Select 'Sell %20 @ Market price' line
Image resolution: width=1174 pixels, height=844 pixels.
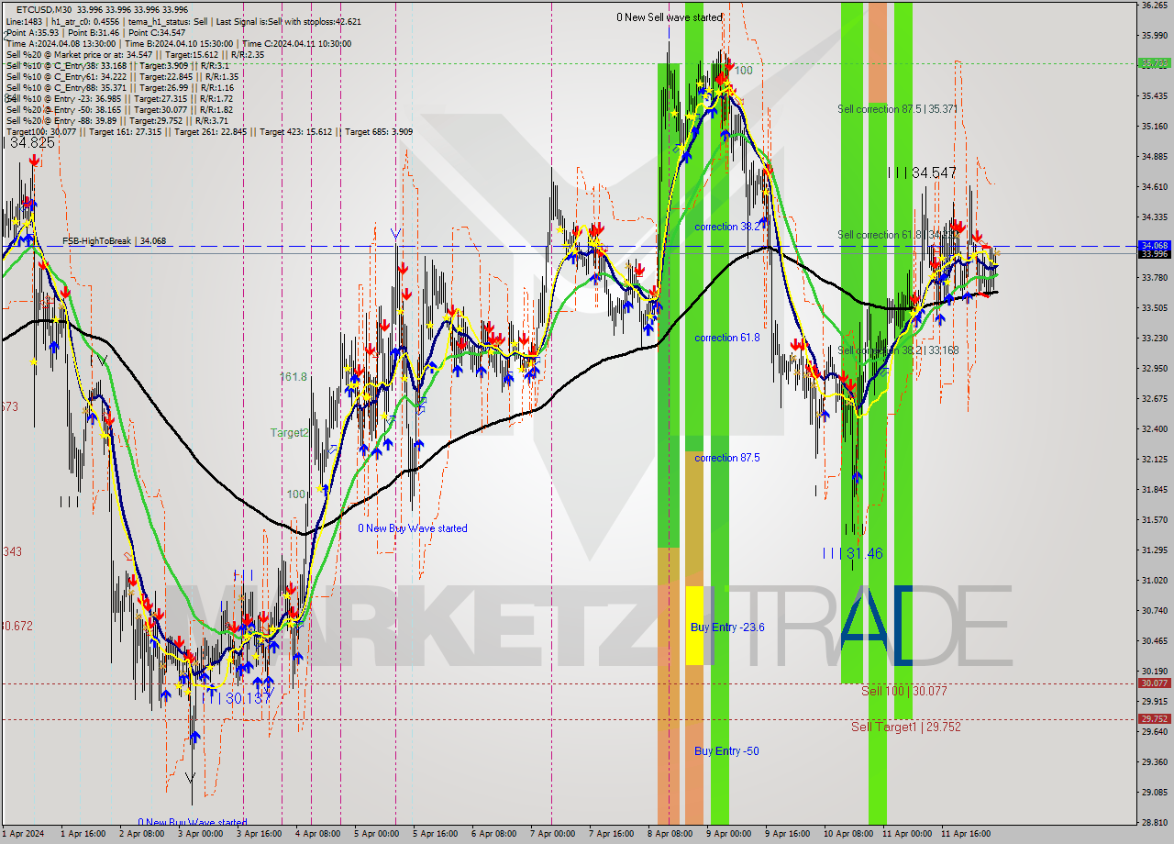[135, 54]
